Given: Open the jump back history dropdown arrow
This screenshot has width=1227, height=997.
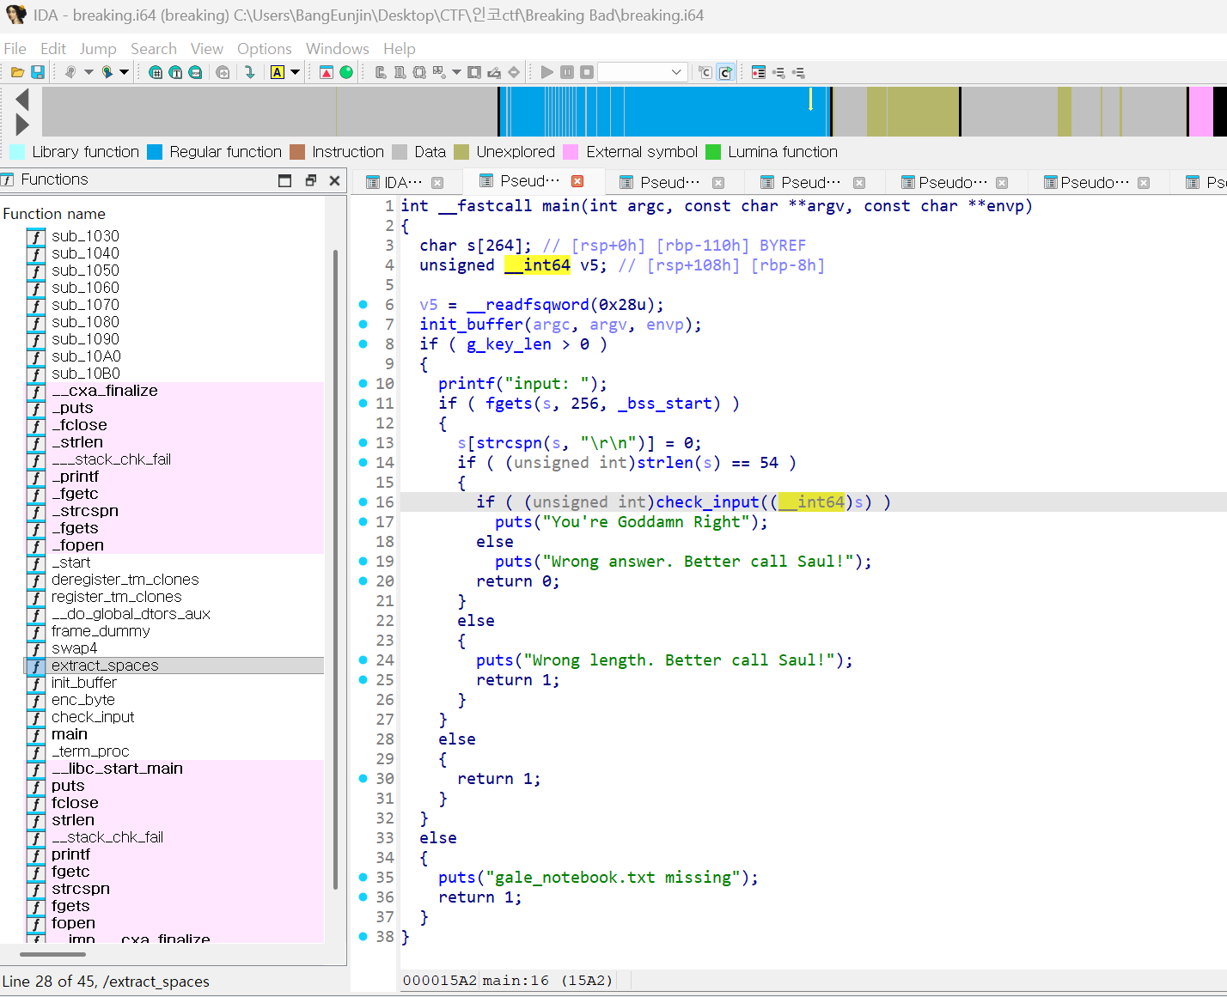Looking at the screenshot, I should 89,72.
